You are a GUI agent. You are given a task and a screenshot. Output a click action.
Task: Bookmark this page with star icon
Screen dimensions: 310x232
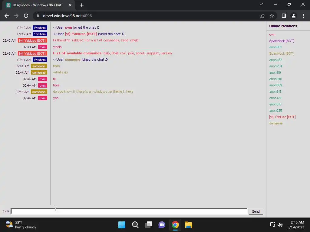272,16
